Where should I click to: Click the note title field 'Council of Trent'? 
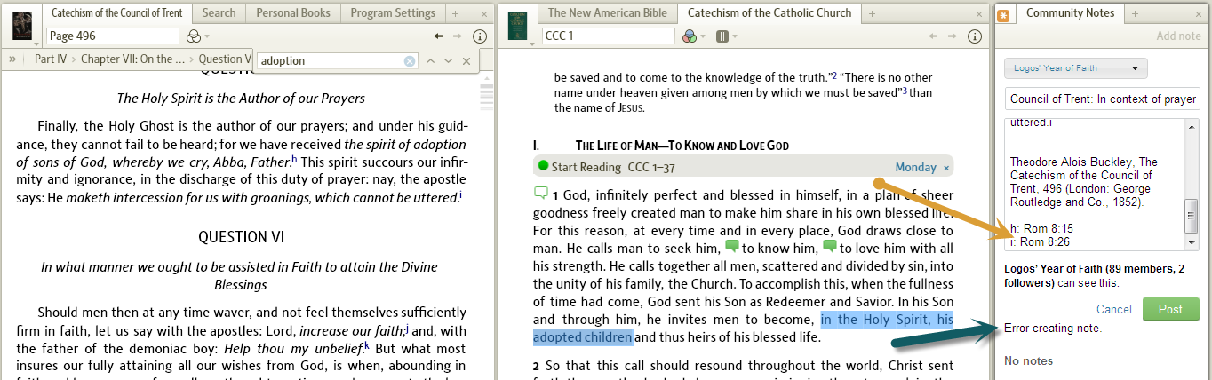pos(1102,99)
